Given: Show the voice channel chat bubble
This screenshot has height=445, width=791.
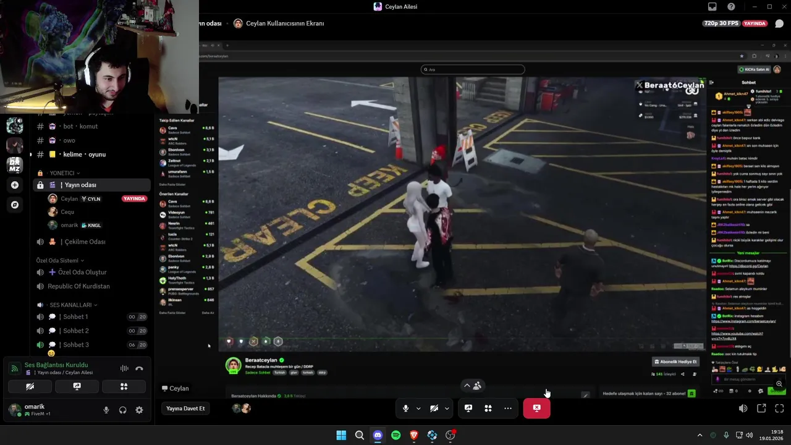Looking at the screenshot, I should (779, 23).
